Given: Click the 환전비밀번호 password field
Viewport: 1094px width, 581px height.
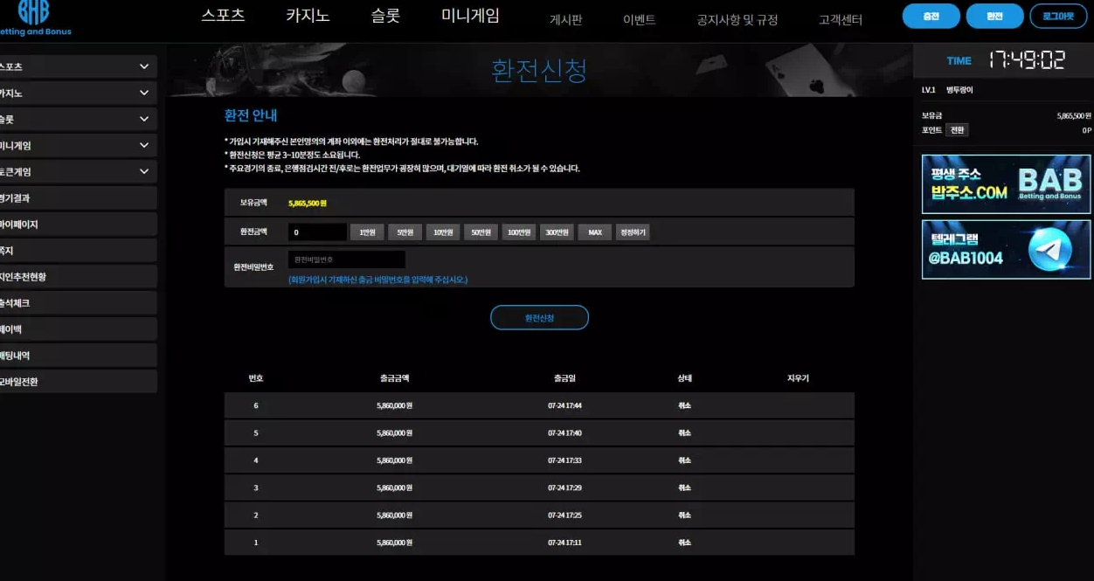Looking at the screenshot, I should click(x=347, y=259).
